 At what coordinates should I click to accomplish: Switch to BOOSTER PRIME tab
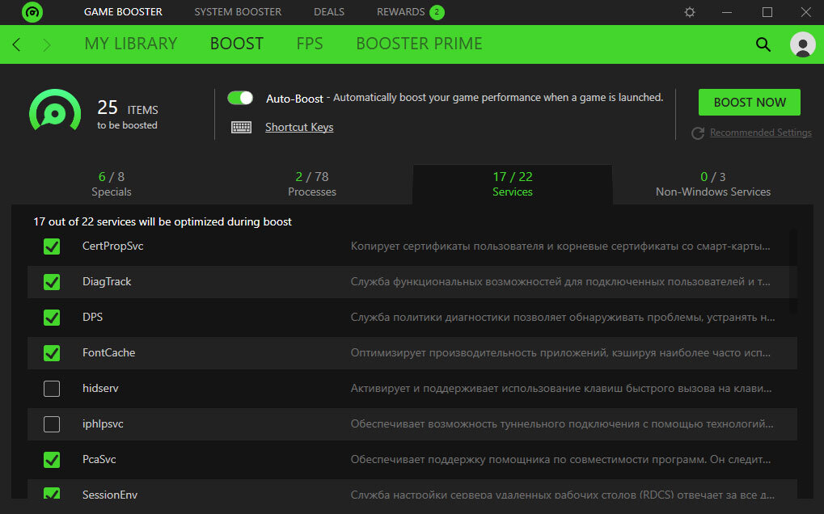point(419,44)
